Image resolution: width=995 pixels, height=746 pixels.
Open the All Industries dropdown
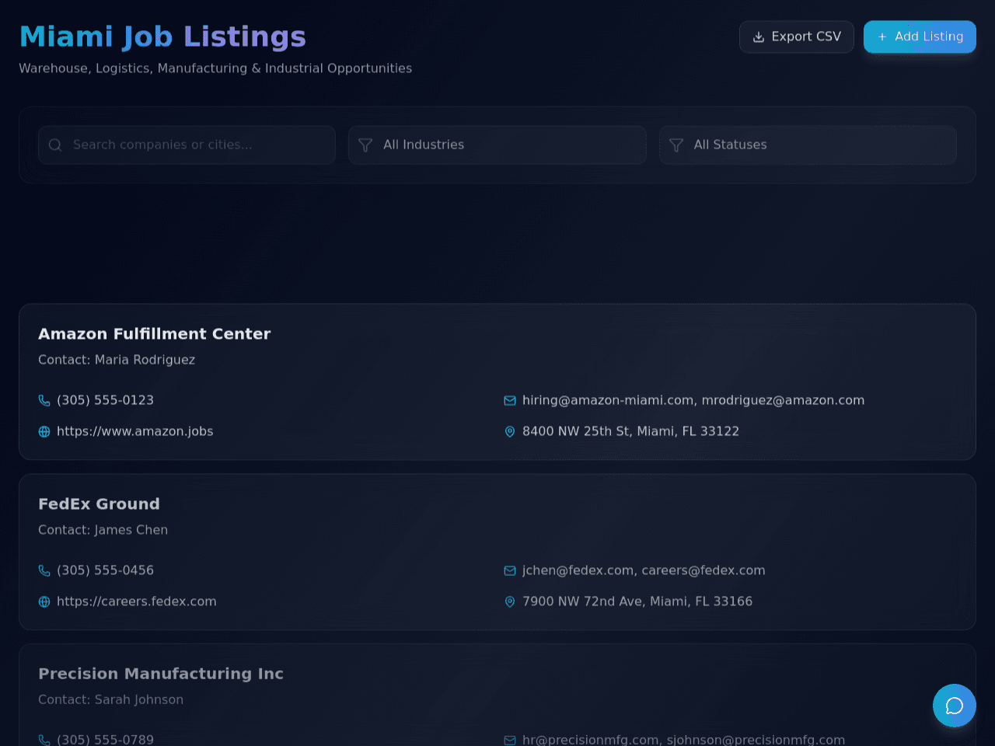click(x=497, y=145)
